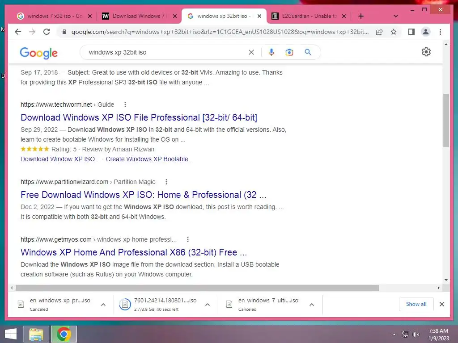
Task: Open 'Windows XP Home And Professional X86' result
Action: (134, 252)
